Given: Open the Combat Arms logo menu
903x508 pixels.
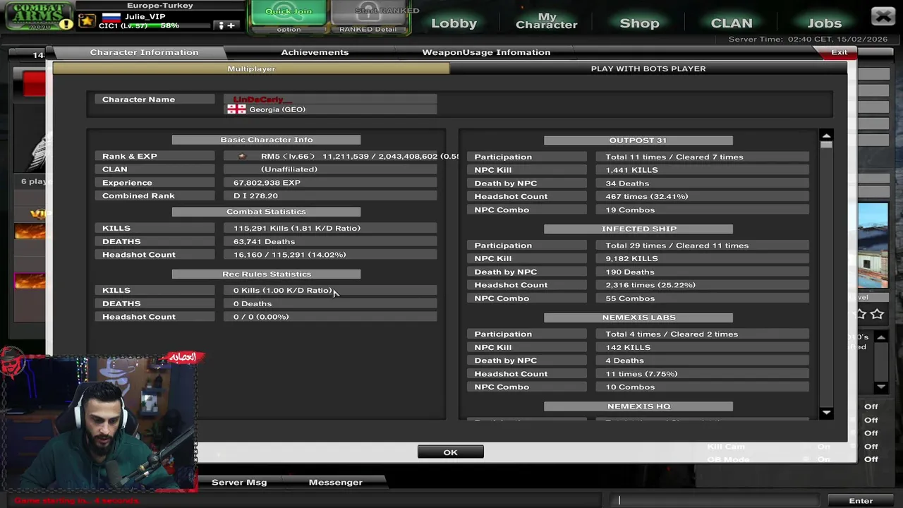Looking at the screenshot, I should (39, 16).
